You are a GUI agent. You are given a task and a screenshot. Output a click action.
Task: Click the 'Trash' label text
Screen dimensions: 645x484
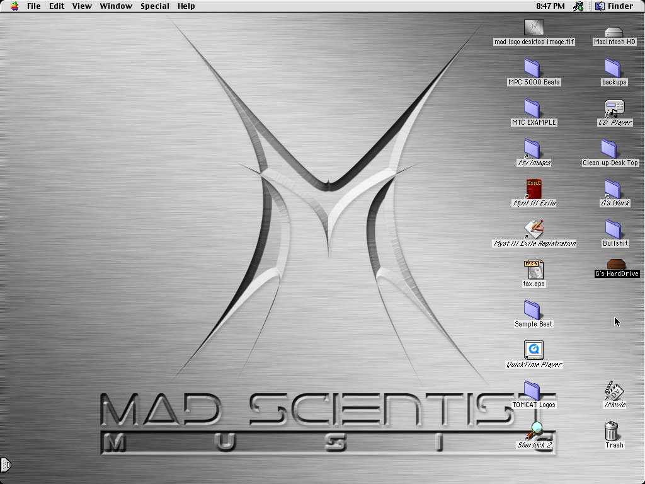coord(614,445)
